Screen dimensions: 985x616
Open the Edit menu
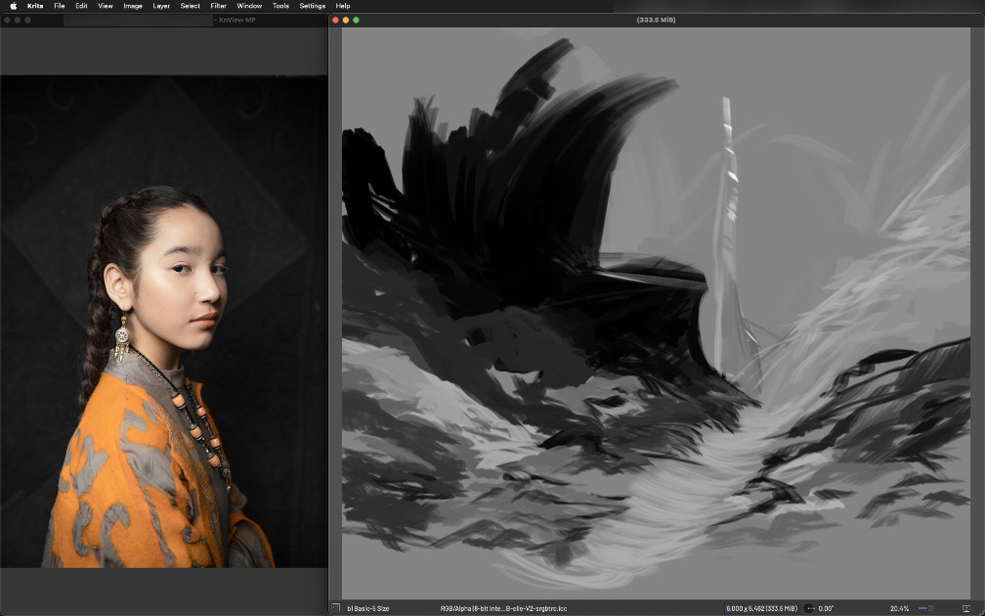(x=81, y=6)
